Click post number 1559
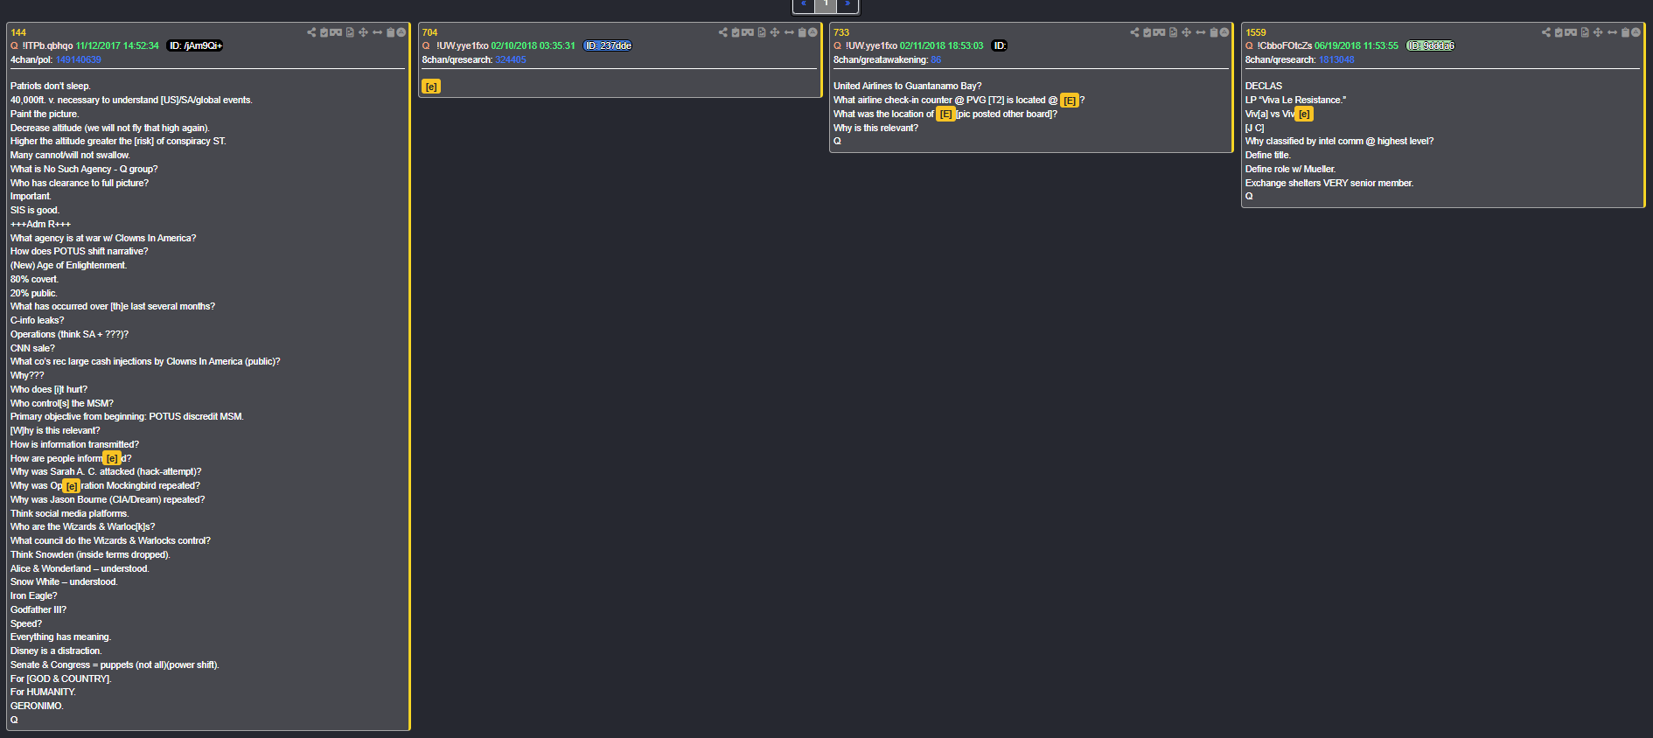 point(1256,32)
